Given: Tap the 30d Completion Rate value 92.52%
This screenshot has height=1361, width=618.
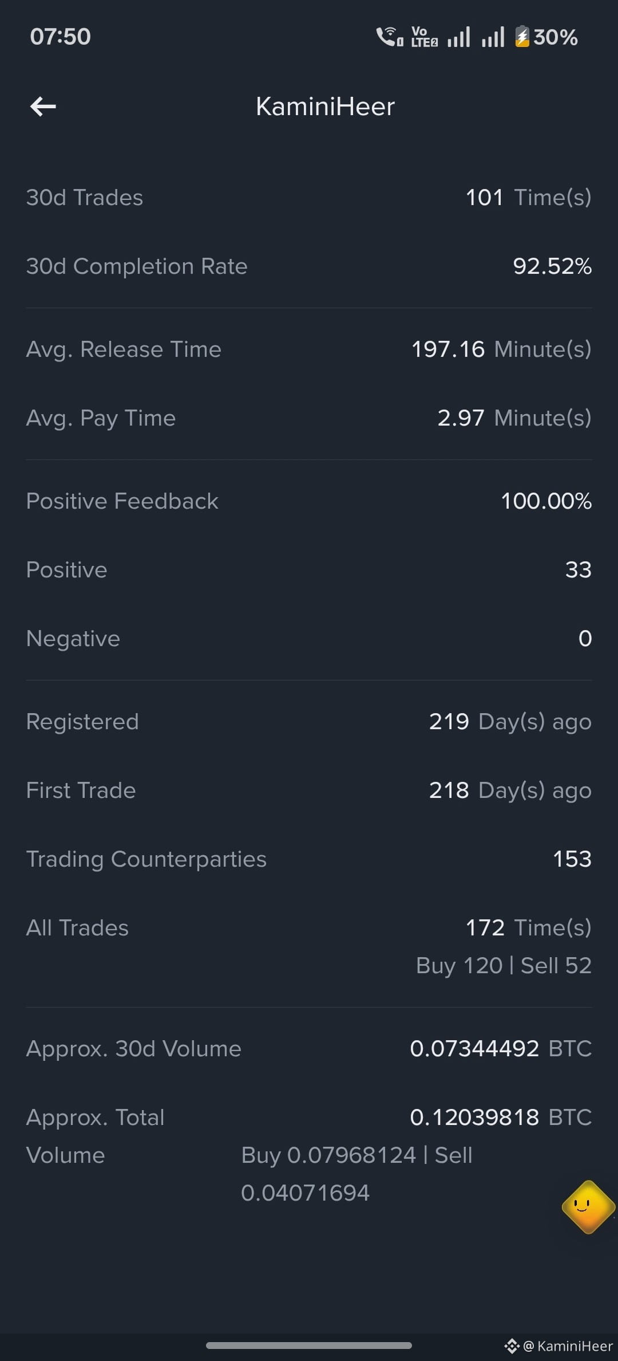Looking at the screenshot, I should click(x=552, y=266).
